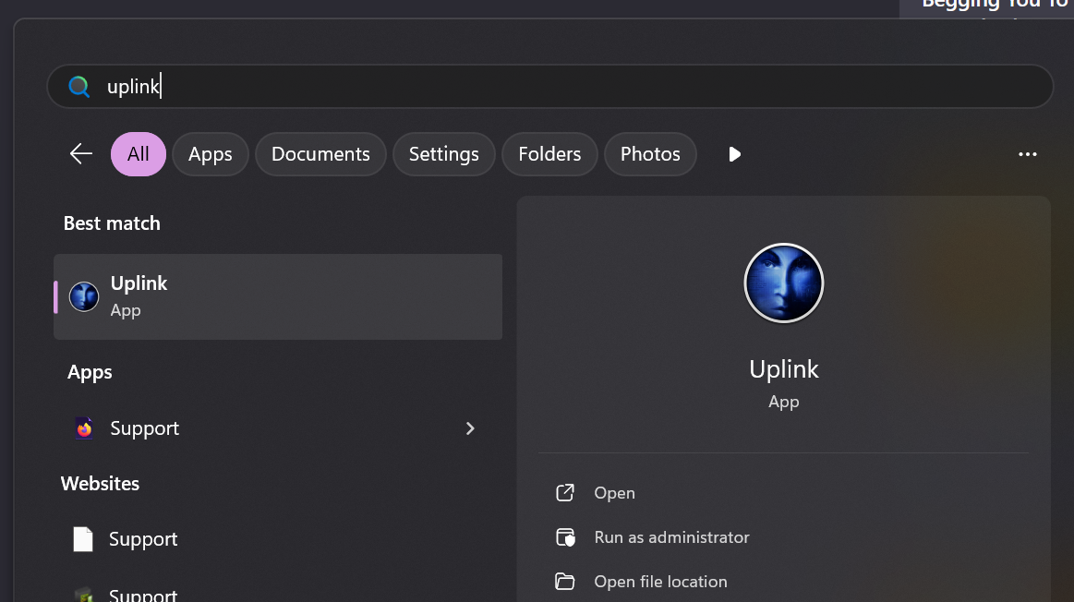This screenshot has width=1074, height=602.
Task: Click the Uplink title in preview pane
Action: pyautogui.click(x=784, y=369)
